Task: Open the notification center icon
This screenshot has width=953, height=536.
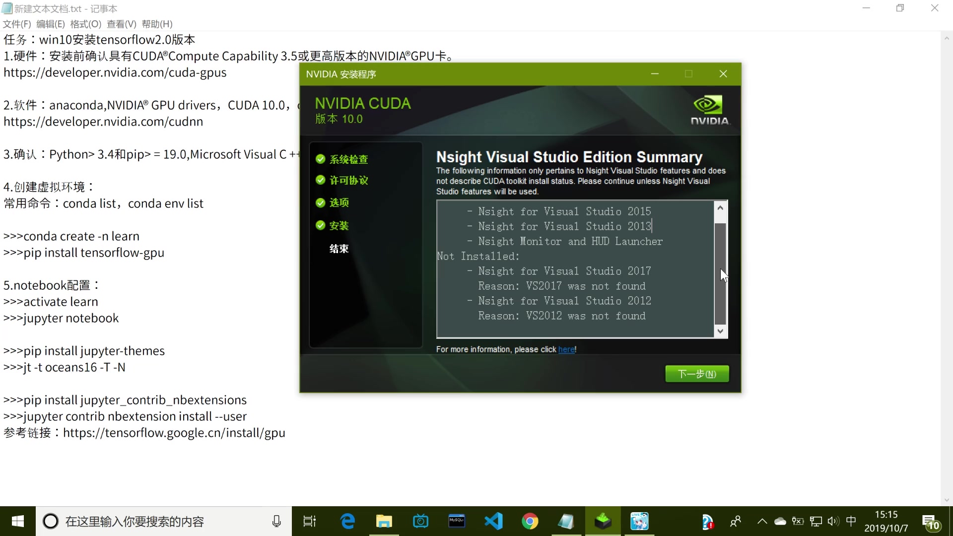Action: pyautogui.click(x=930, y=522)
